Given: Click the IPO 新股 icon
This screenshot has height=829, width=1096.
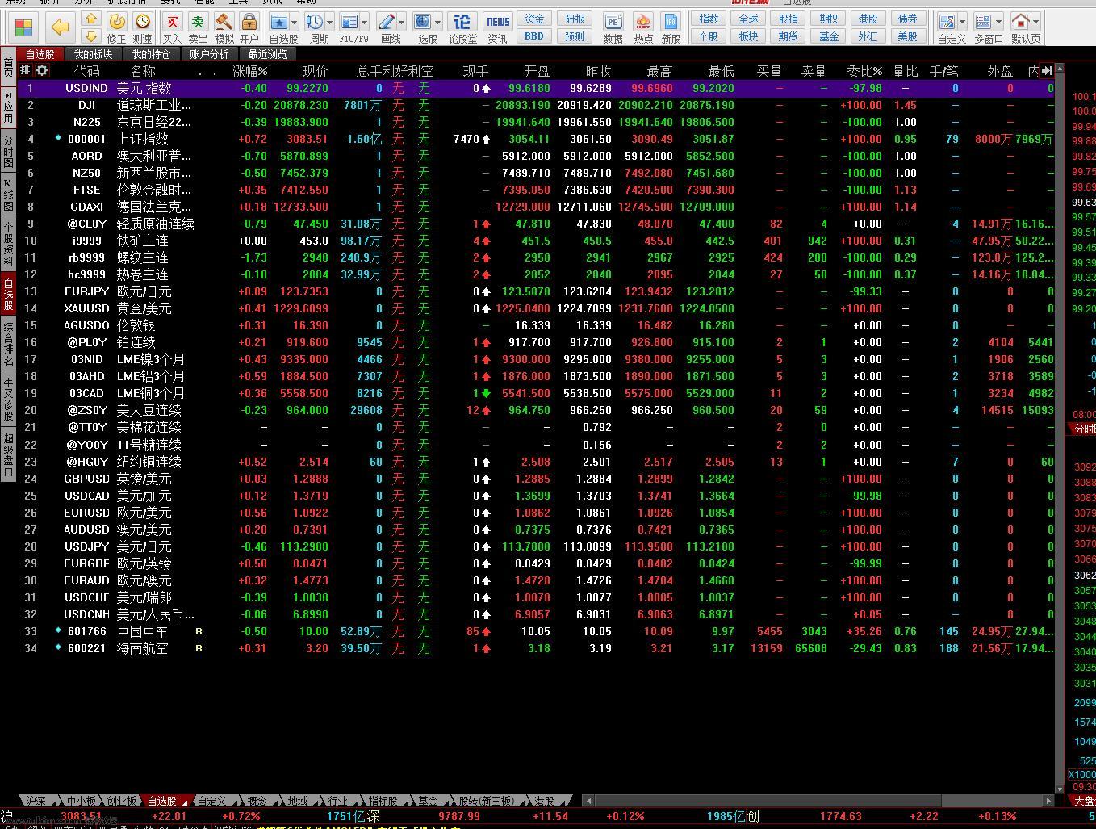Looking at the screenshot, I should point(671,22).
